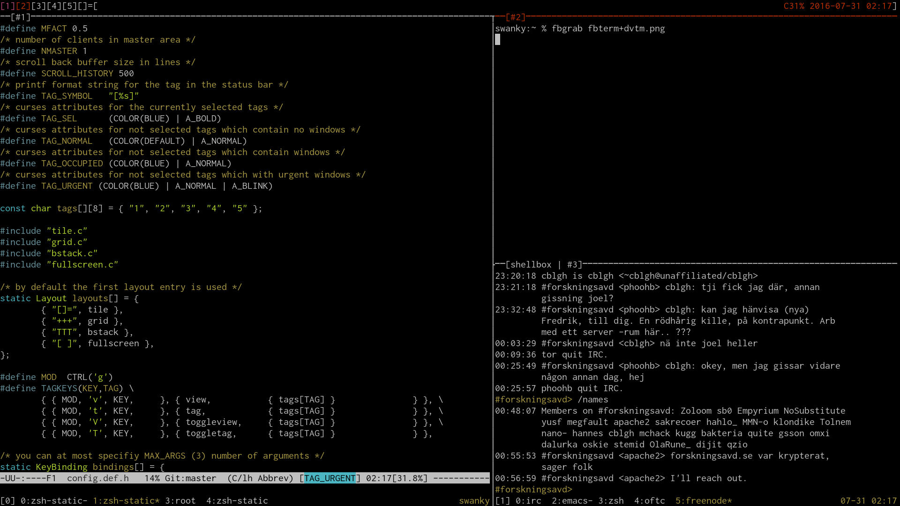Select tmux window 1:zsh-static in left bar
900x506 pixels.
coord(126,501)
